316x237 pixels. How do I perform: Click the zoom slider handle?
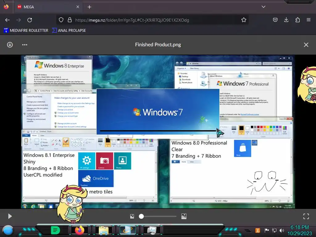pos(141,216)
